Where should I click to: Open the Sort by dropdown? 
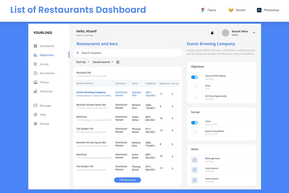coord(82,62)
